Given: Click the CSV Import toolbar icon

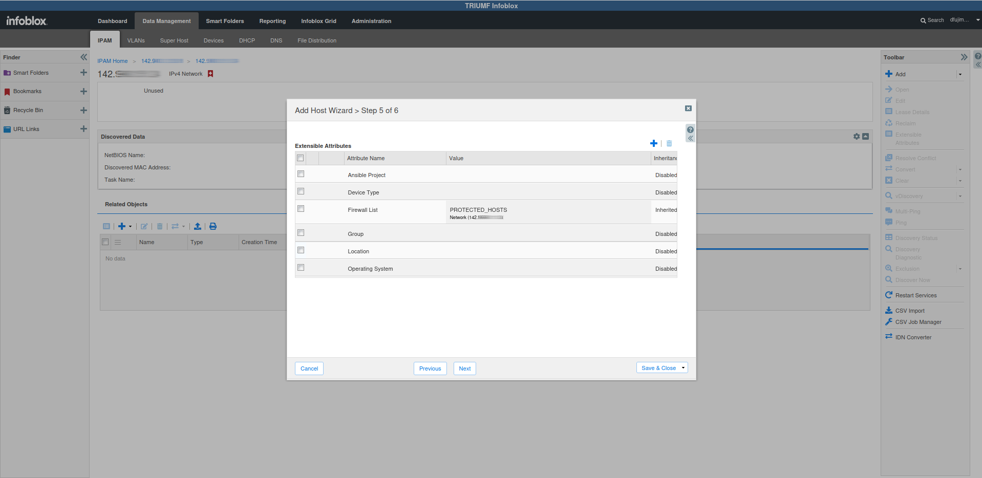Looking at the screenshot, I should click(x=889, y=311).
